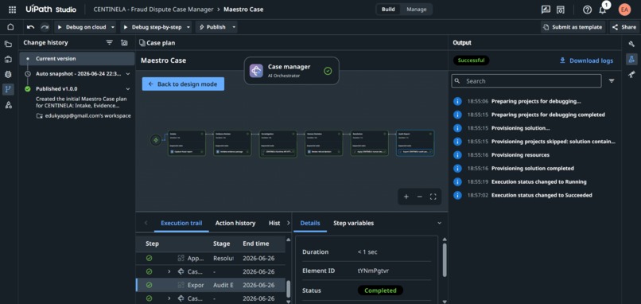Open the Debug step-by-step dropdown arrow
This screenshot has height=304, width=641.
tap(188, 27)
